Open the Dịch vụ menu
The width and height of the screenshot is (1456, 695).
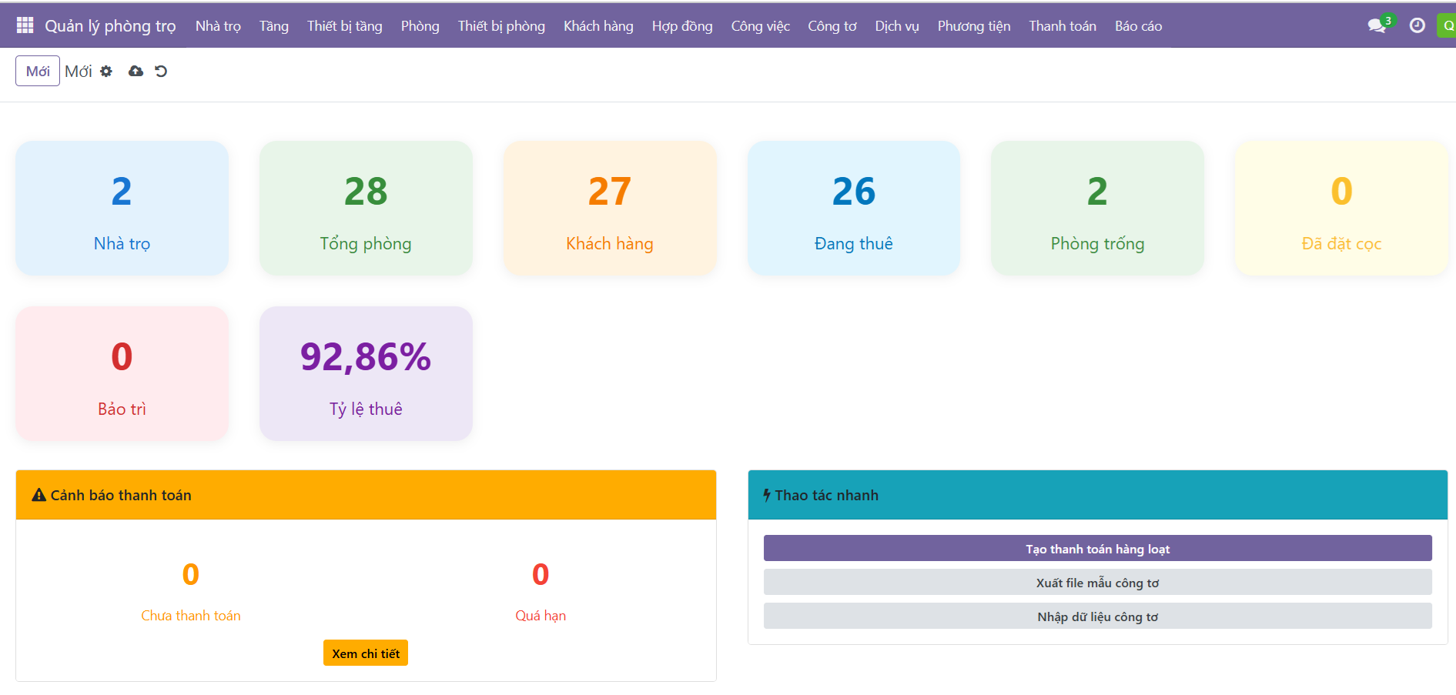pos(897,25)
